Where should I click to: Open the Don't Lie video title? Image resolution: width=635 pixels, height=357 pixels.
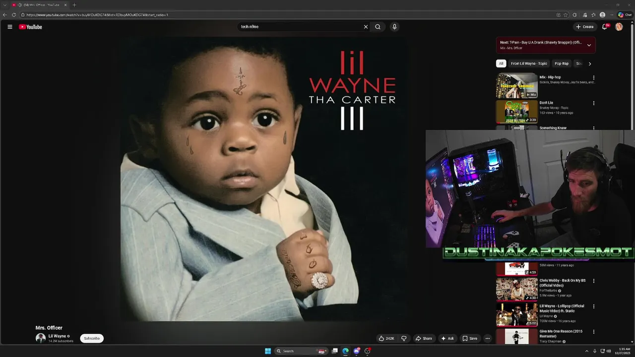546,103
